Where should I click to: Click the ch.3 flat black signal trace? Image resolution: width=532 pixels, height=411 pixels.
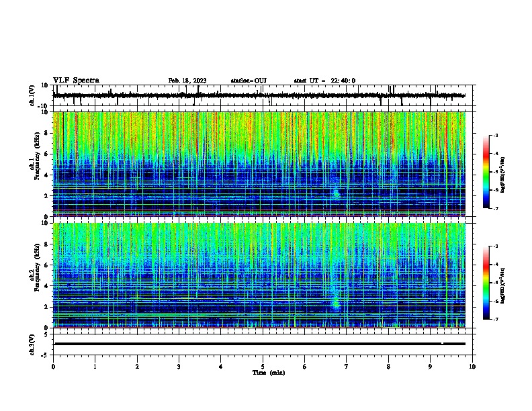click(259, 344)
